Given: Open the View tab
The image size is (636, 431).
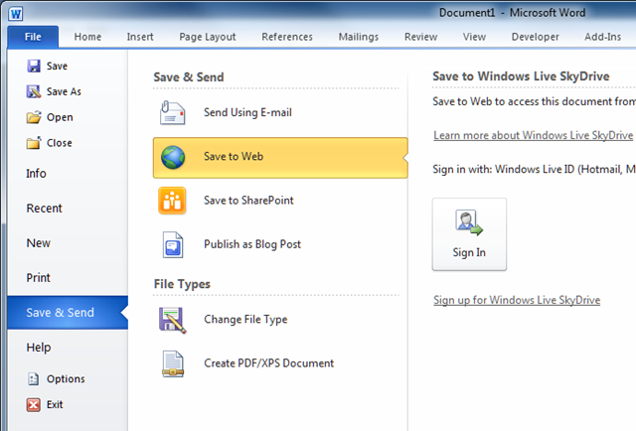Looking at the screenshot, I should [x=474, y=37].
